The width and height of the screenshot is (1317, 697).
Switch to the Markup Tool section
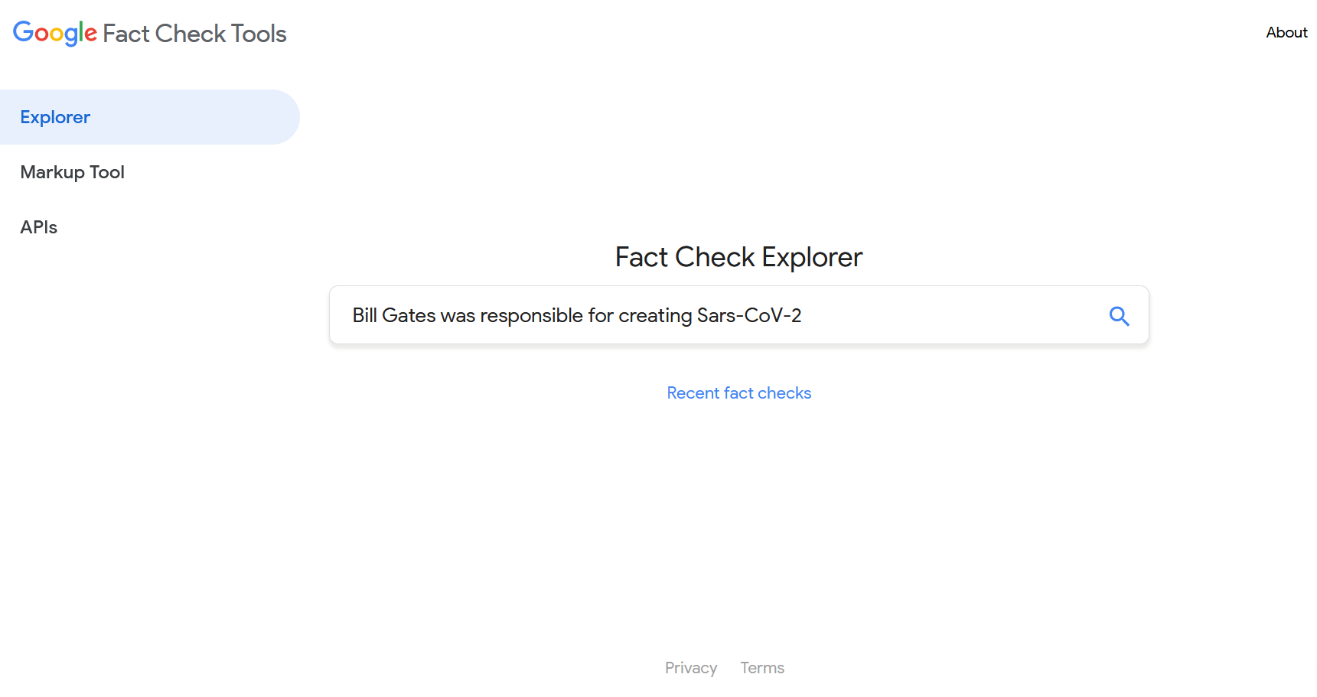(72, 172)
